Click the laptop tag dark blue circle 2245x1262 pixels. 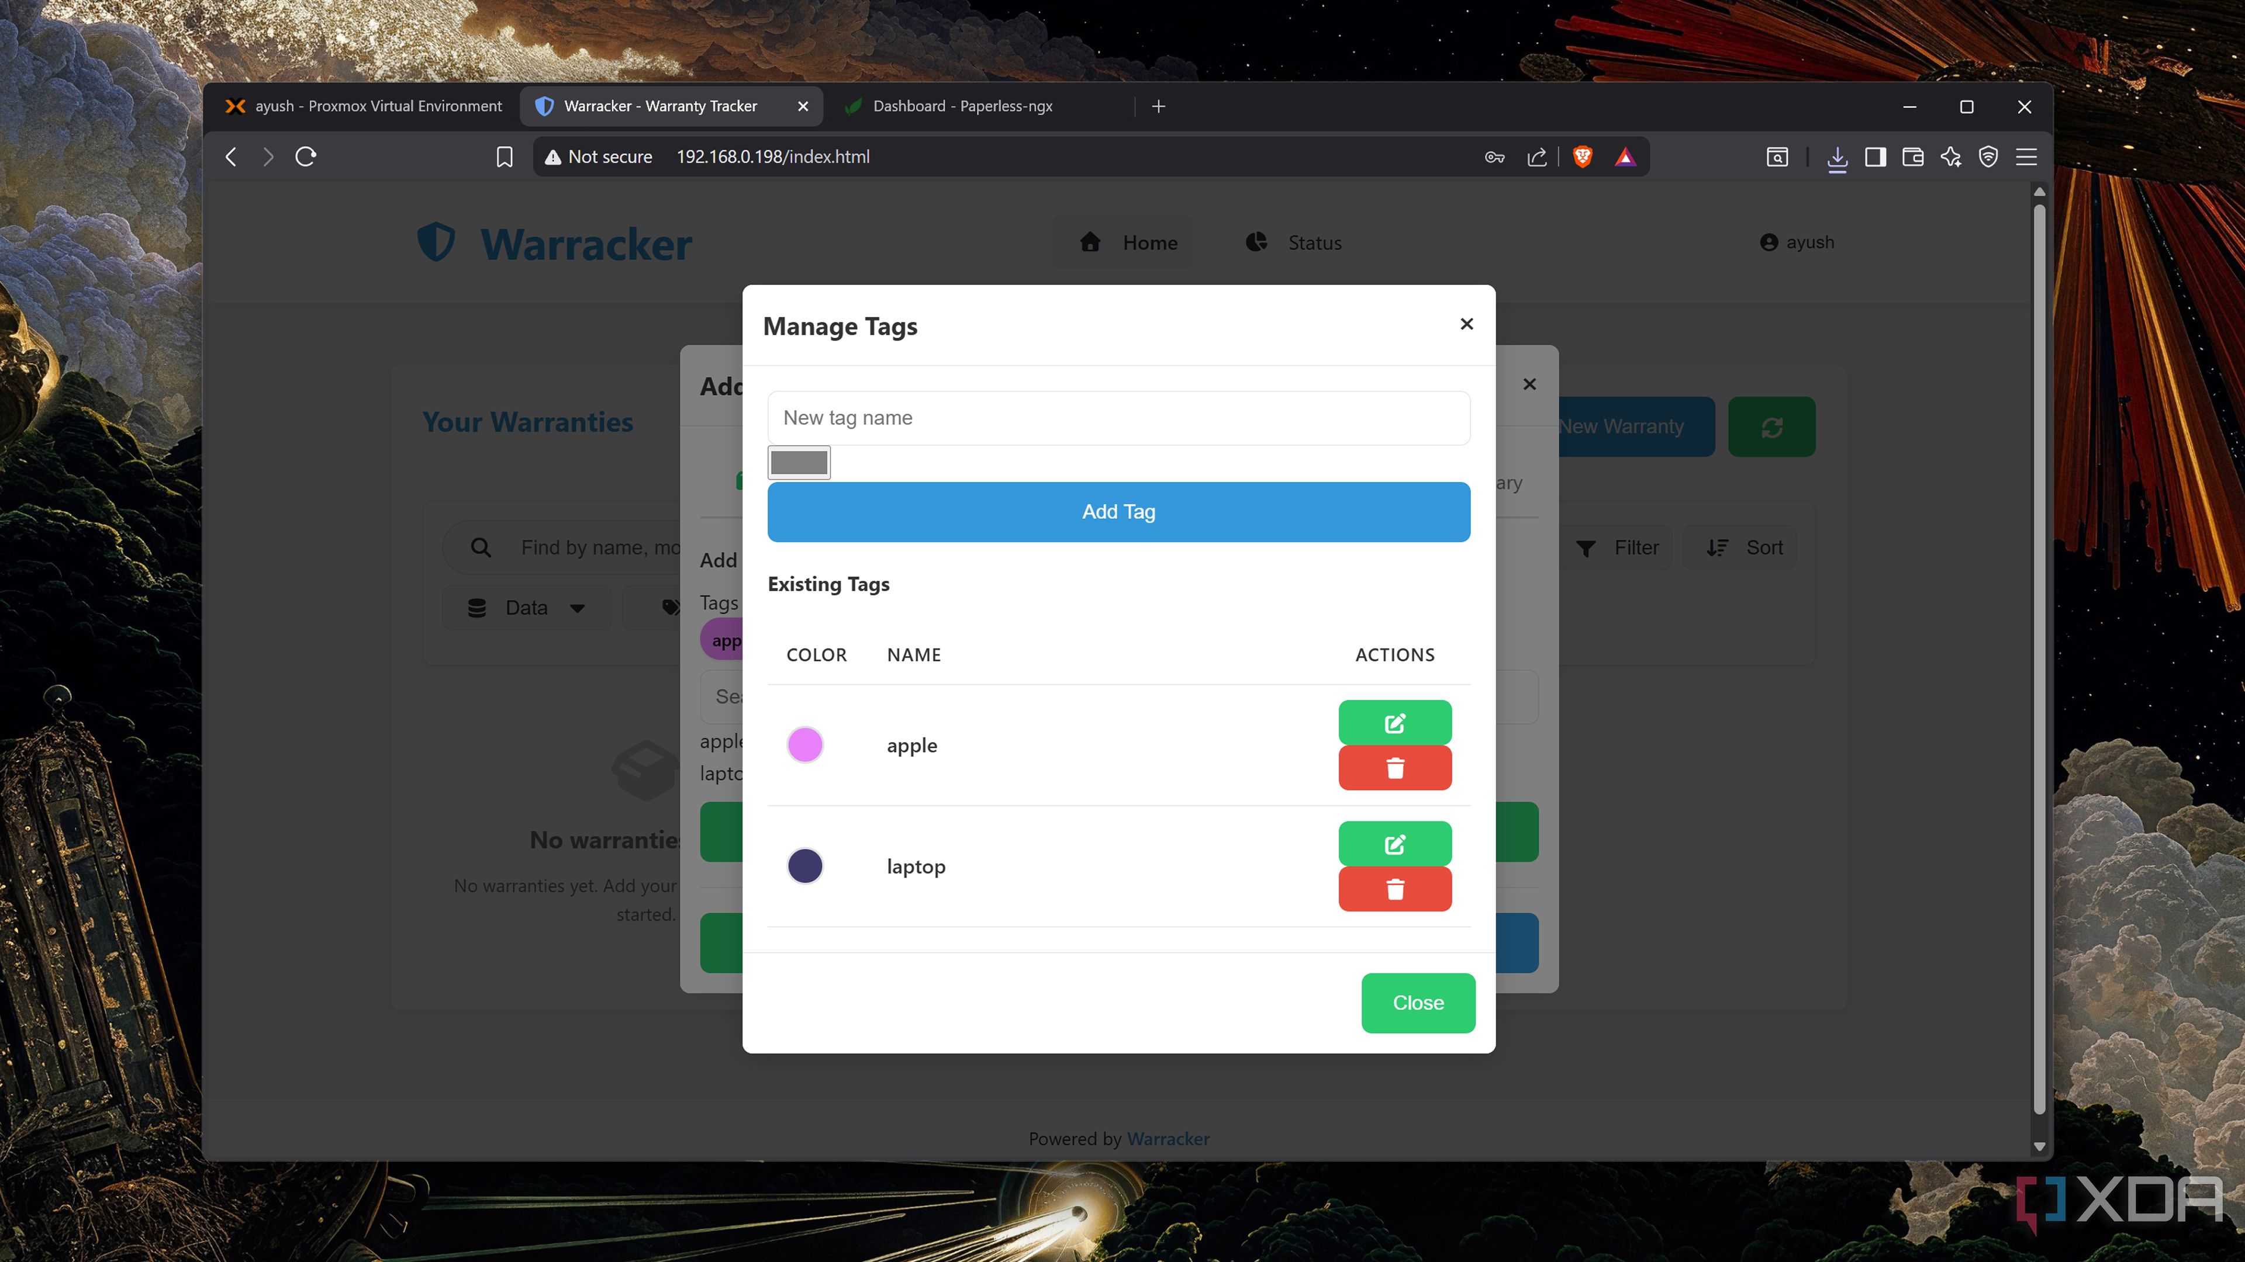pyautogui.click(x=804, y=866)
